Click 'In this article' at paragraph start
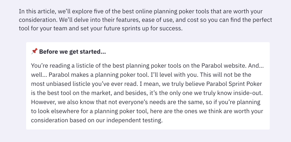 pyautogui.click(x=37, y=12)
